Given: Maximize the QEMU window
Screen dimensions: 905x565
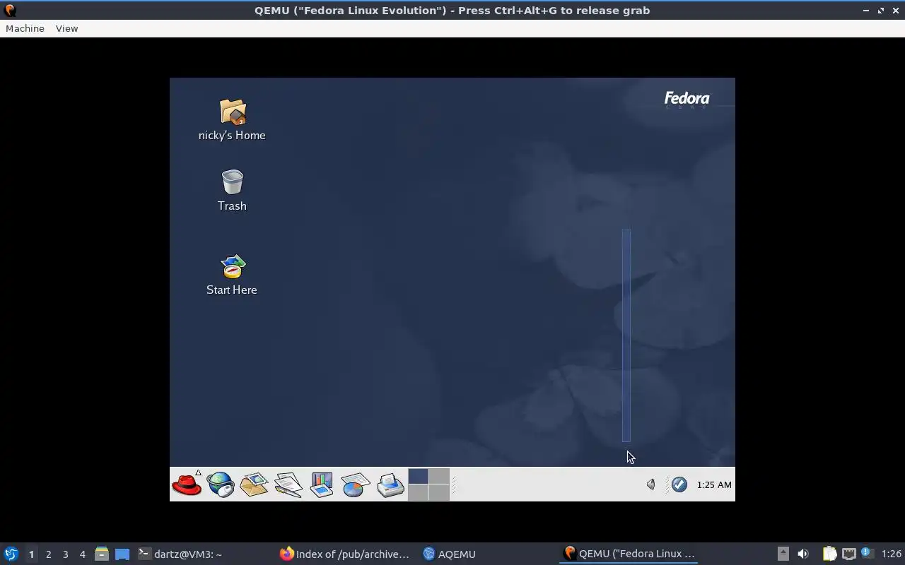Looking at the screenshot, I should [881, 11].
